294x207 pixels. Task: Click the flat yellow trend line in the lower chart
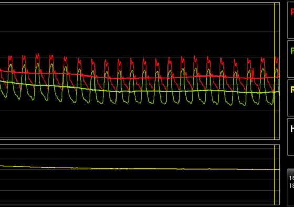coord(140,168)
